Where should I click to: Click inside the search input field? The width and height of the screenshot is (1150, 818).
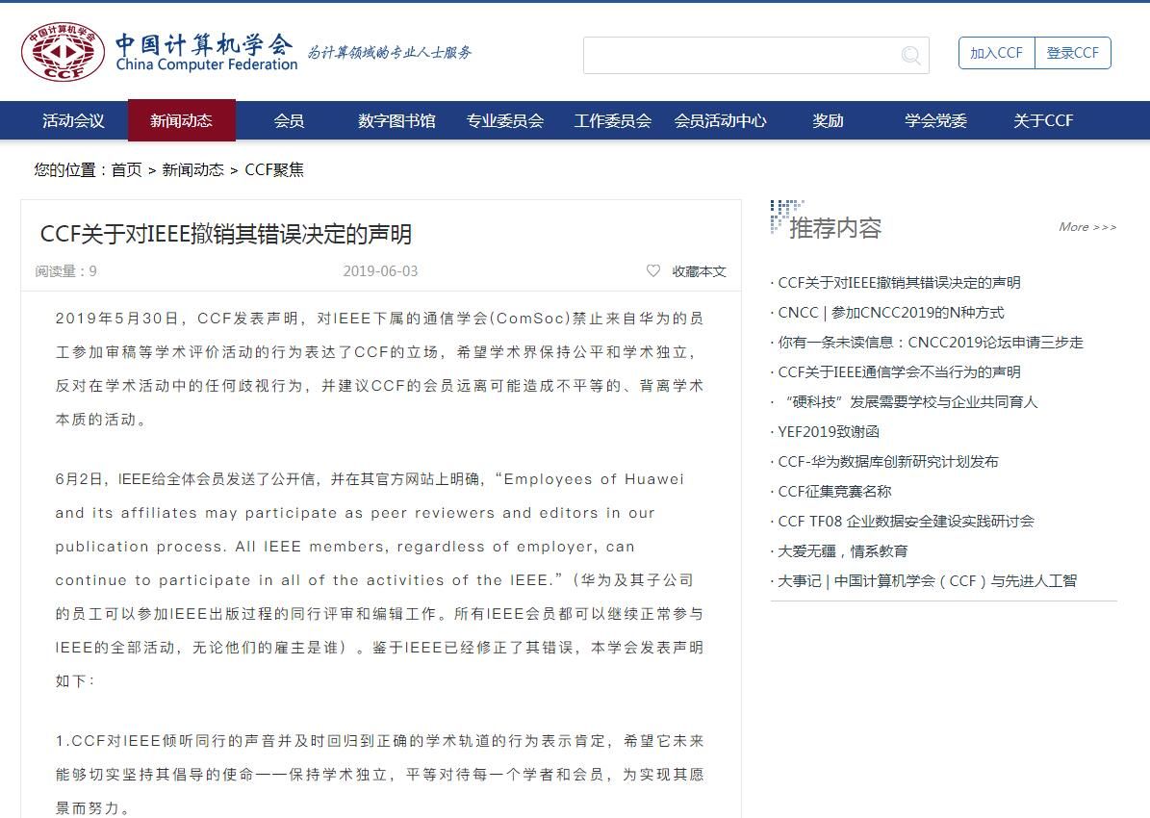(741, 55)
